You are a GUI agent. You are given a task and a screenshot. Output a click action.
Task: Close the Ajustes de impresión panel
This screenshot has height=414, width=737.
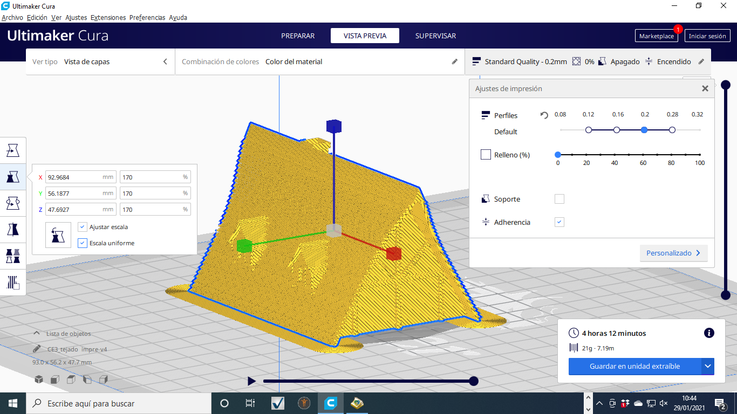(705, 88)
